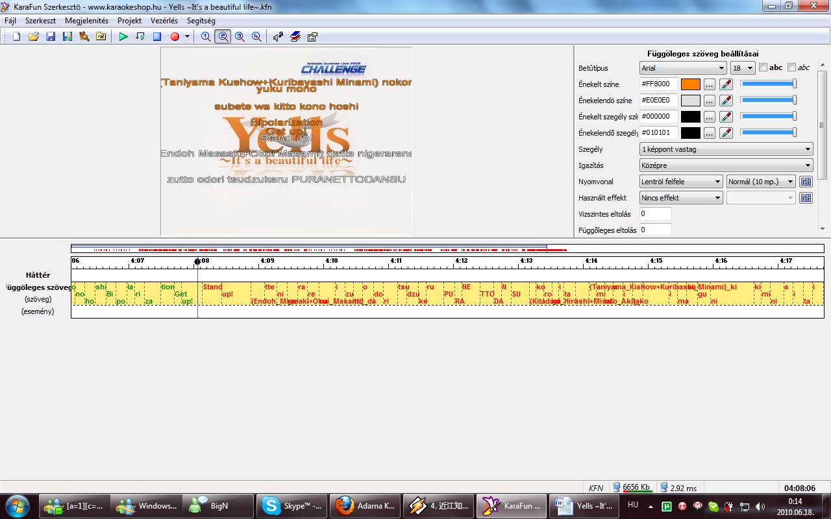The width and height of the screenshot is (831, 519).
Task: Click the Save As icon with pencil
Action: point(68,37)
